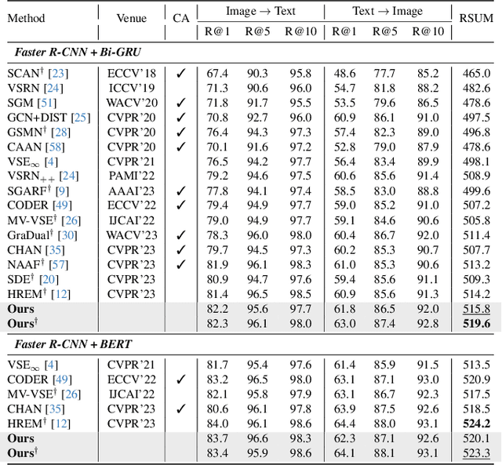This screenshot has width=502, height=465.
Task: Open reference [9] beside SGARF
Action: [62, 191]
